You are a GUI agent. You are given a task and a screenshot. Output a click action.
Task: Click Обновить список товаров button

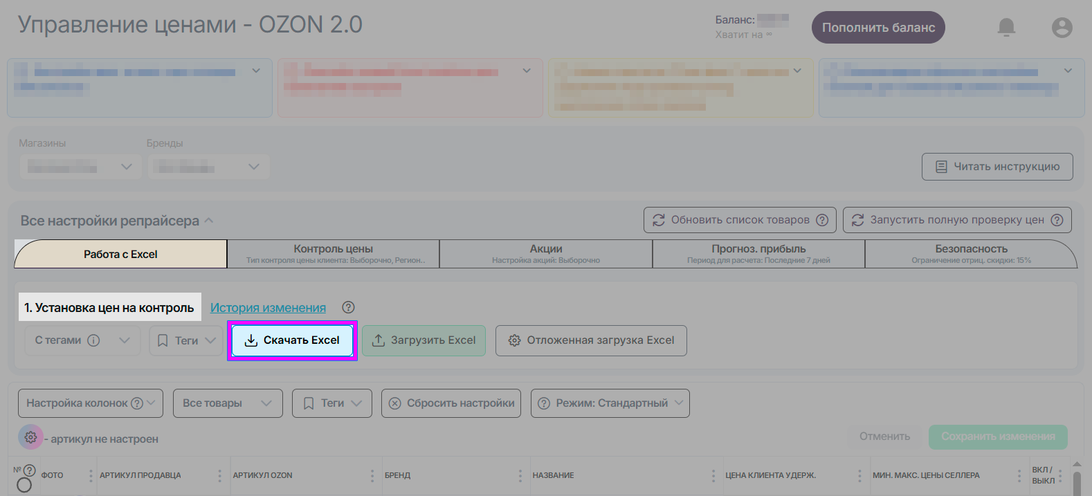(740, 220)
